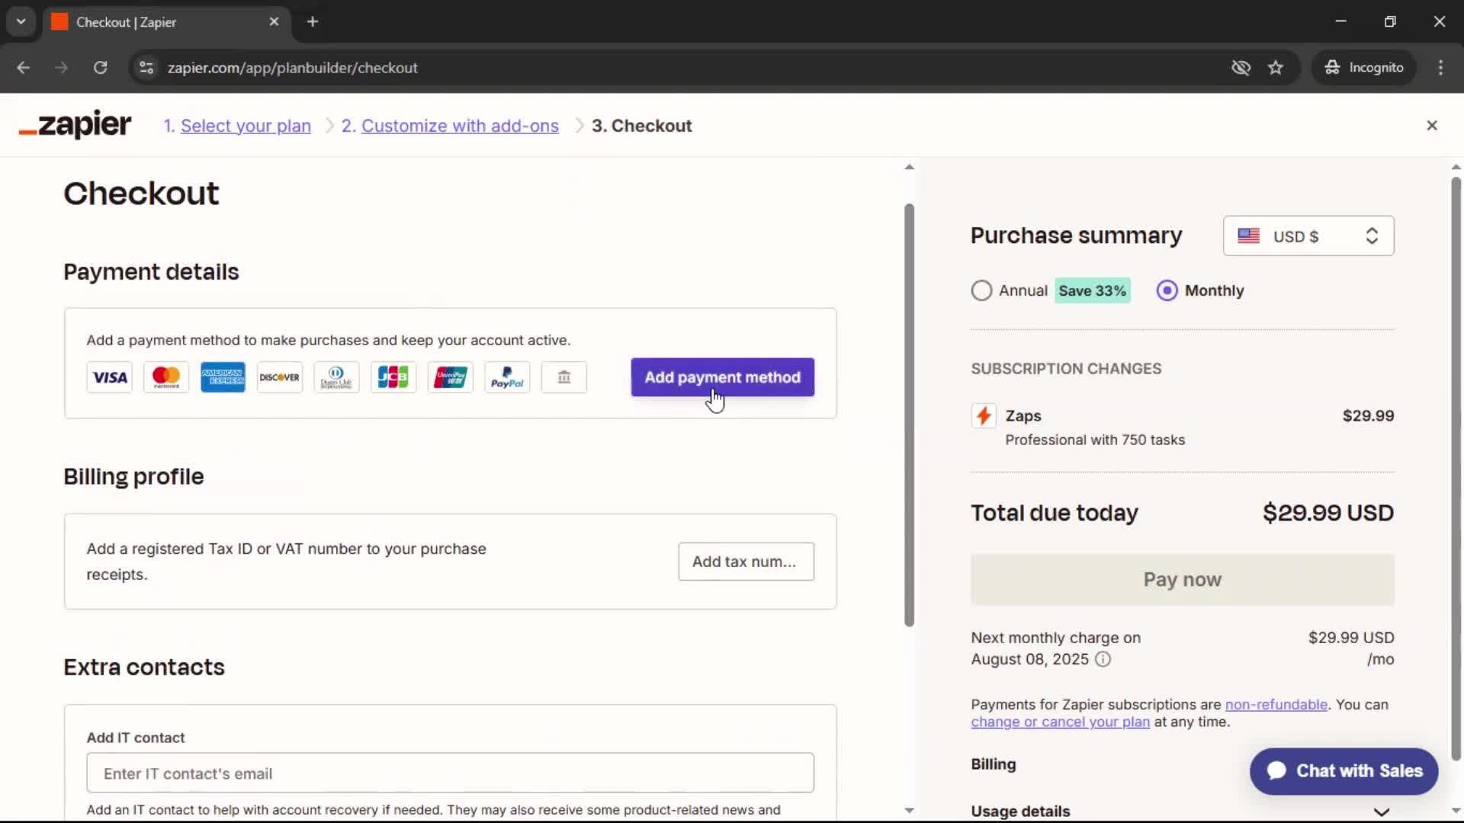This screenshot has width=1464, height=823.
Task: Click the address bar URL
Action: click(293, 68)
